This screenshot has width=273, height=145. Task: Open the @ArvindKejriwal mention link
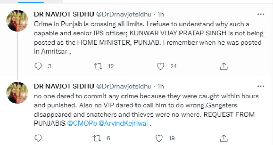123,124
